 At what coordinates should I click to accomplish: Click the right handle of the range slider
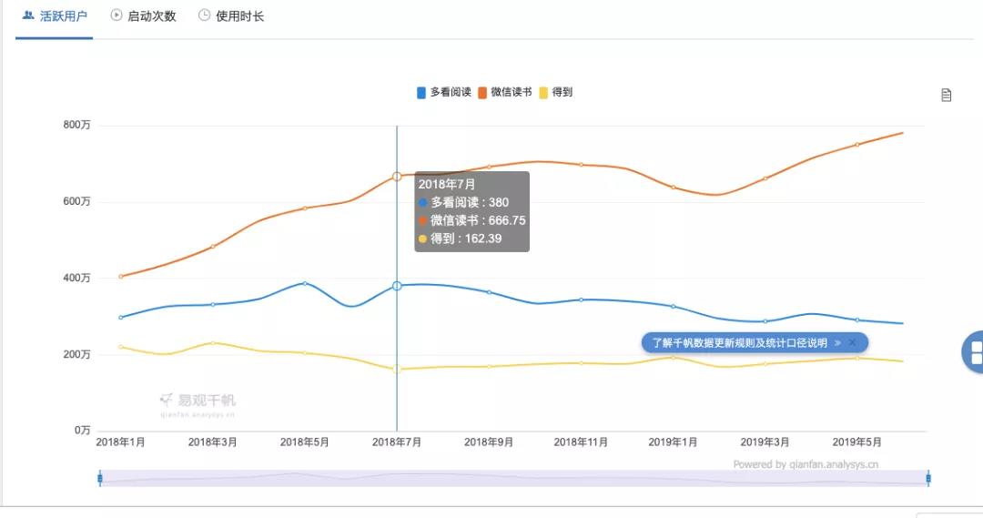click(x=928, y=479)
